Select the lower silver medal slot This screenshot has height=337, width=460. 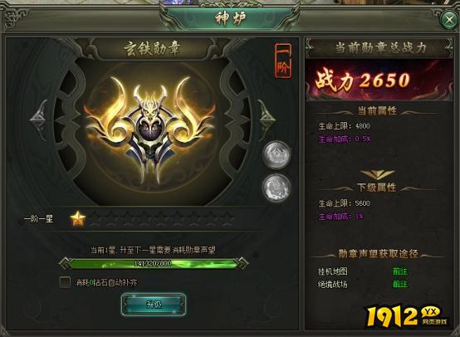coord(276,188)
